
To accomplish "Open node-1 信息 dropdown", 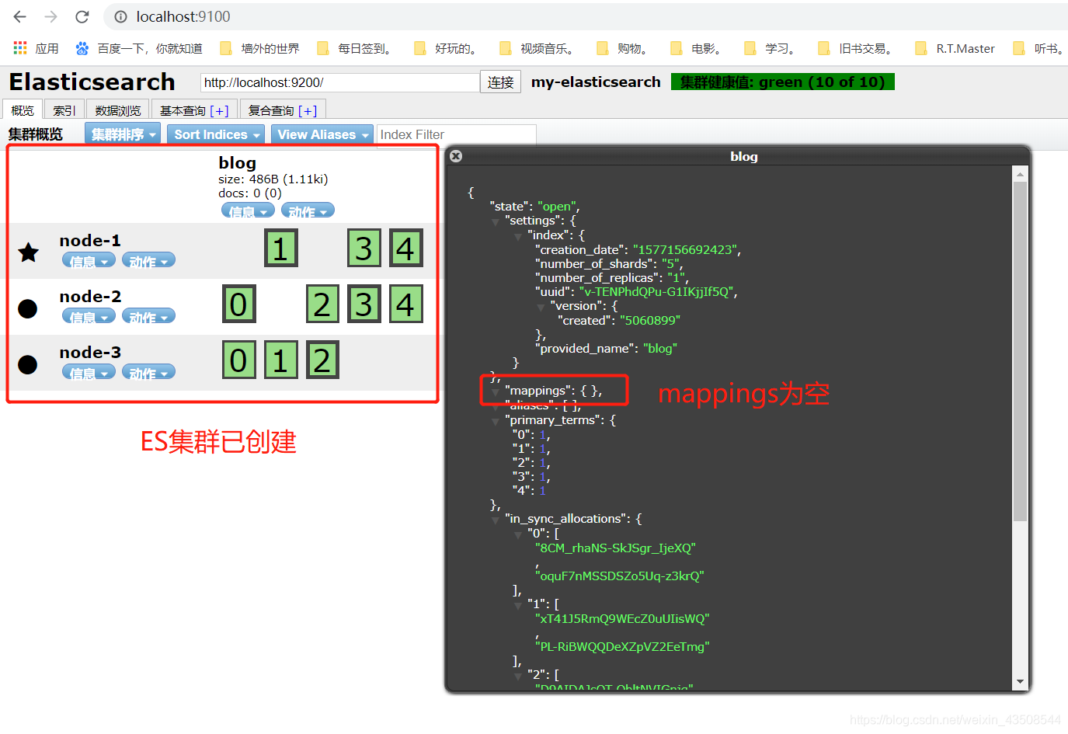I will pos(89,260).
